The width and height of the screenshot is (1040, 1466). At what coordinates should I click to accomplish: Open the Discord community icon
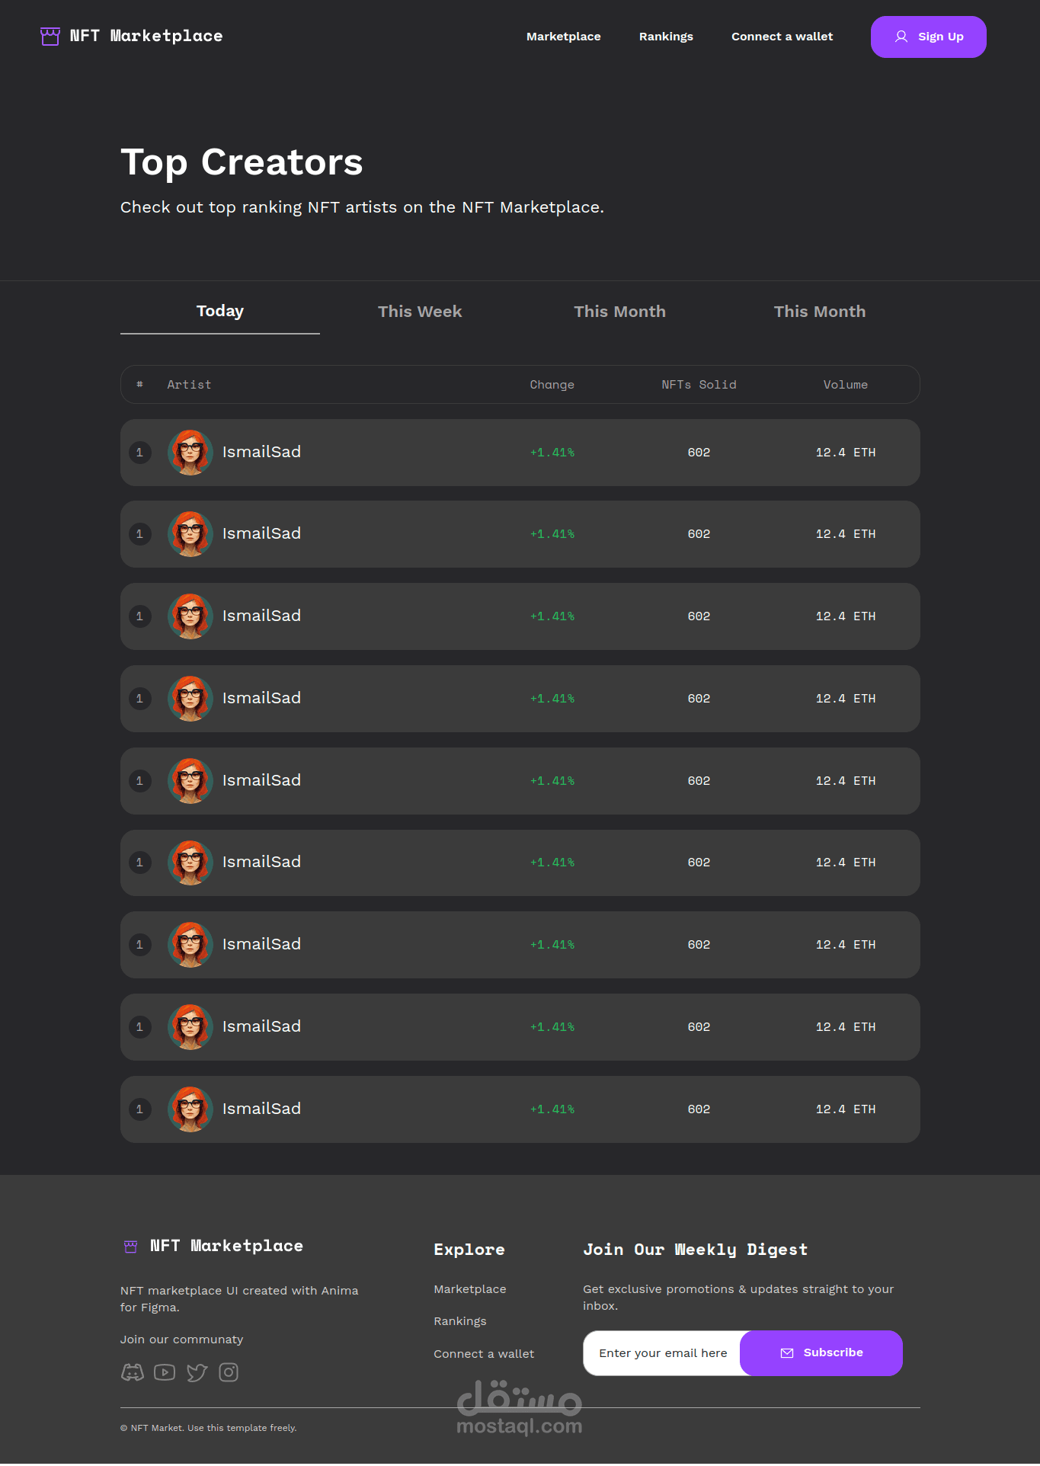point(133,1372)
